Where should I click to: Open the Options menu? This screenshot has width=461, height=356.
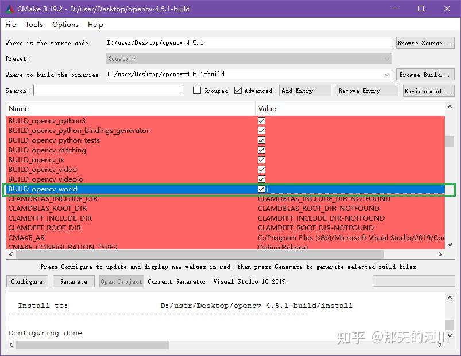pyautogui.click(x=65, y=24)
